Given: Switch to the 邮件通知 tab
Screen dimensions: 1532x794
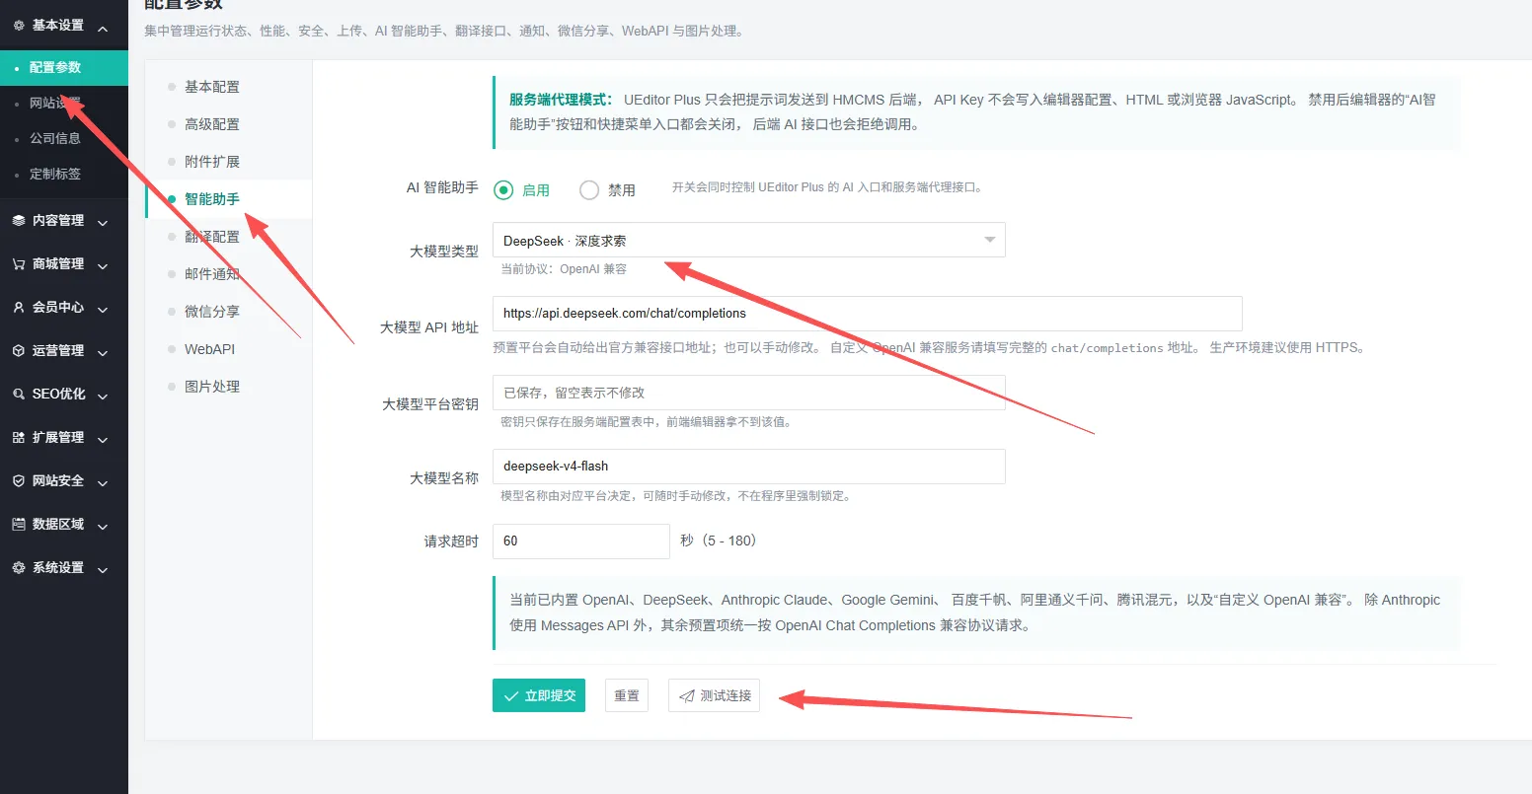Looking at the screenshot, I should point(228,274).
